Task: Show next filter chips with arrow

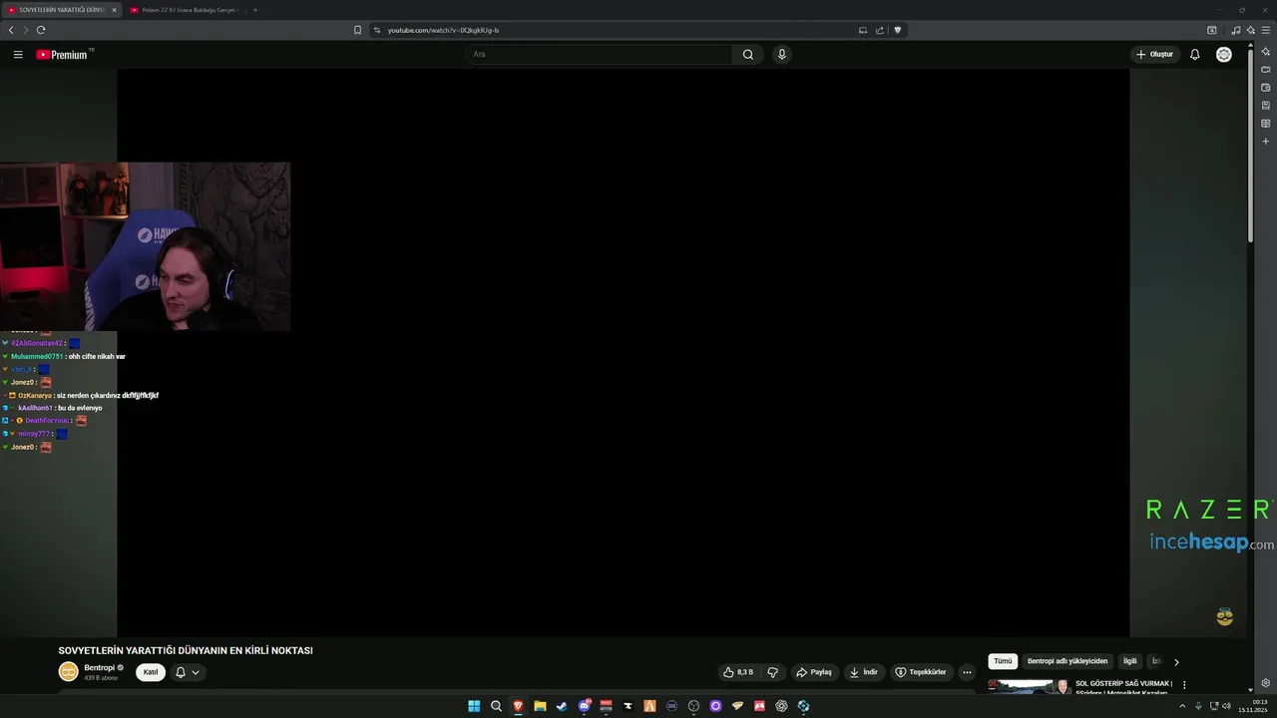Action: [1176, 661]
